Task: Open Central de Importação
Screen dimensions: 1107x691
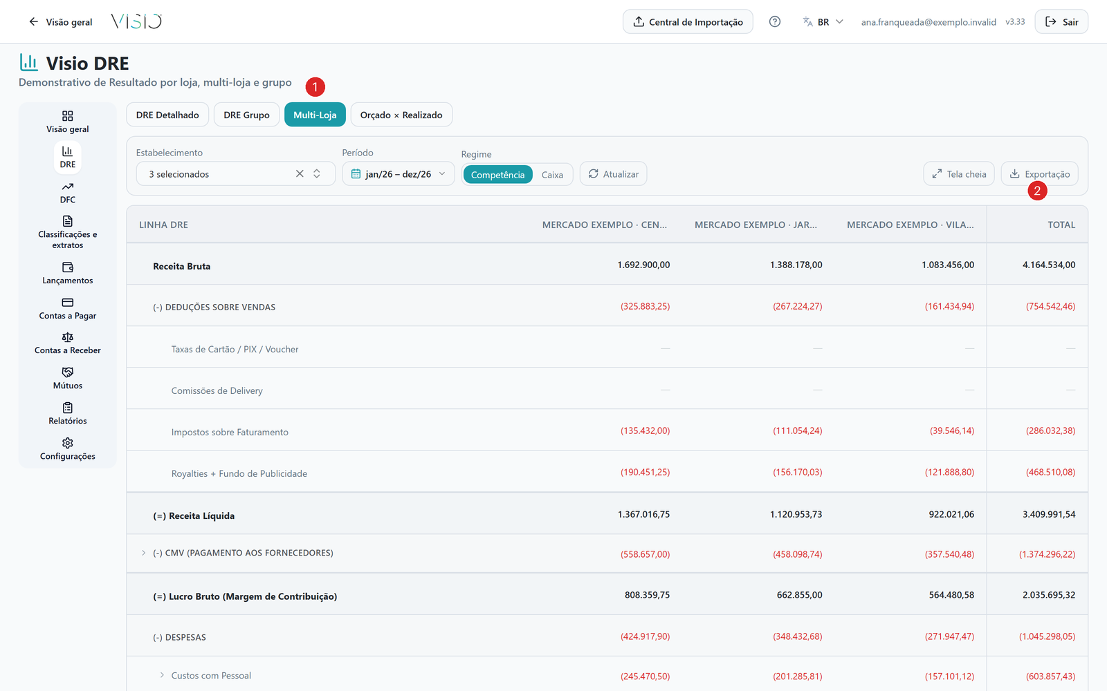Action: click(x=688, y=21)
